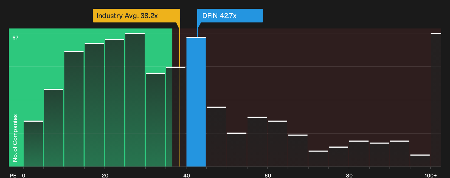450x178 pixels.
Task: Click the tallest green bar at PE 25-30
Action: pos(135,100)
